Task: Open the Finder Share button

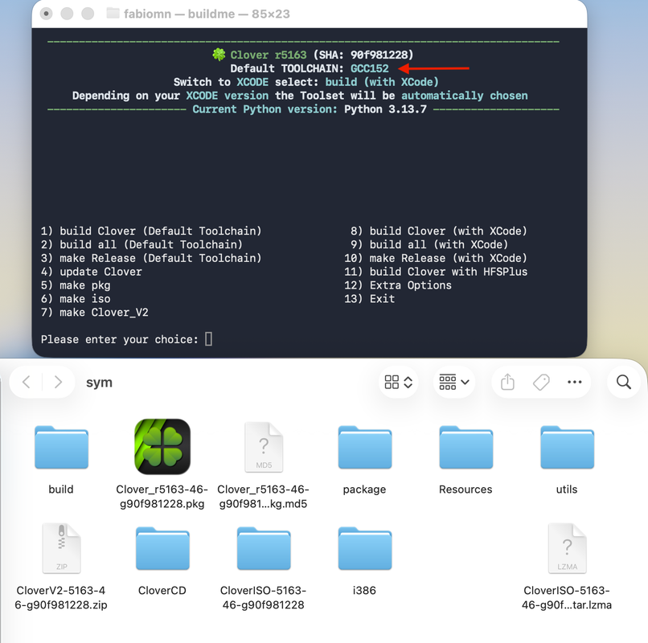Action: pos(507,383)
